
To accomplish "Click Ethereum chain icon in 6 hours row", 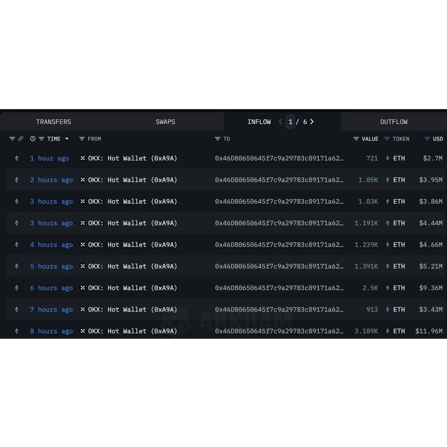I will [17, 288].
